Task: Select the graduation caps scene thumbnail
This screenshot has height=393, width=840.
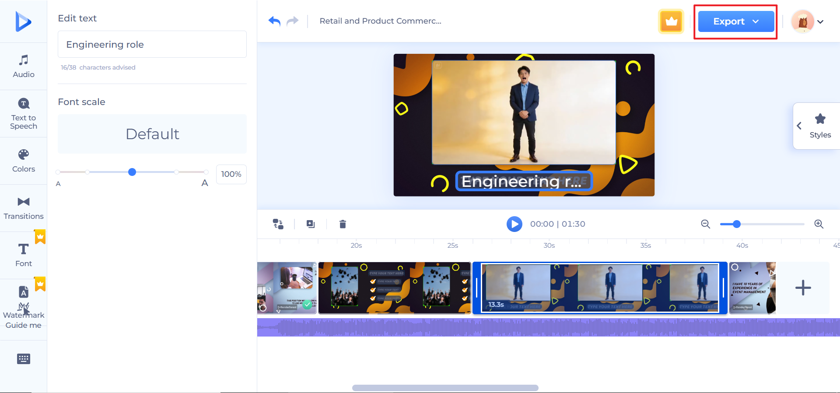Action: pos(395,288)
